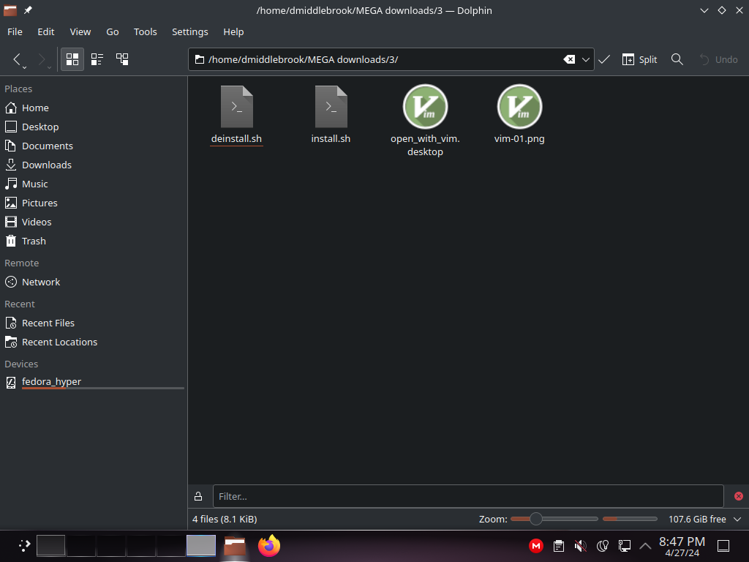
Task: Click the Filter text field
Action: click(x=468, y=496)
